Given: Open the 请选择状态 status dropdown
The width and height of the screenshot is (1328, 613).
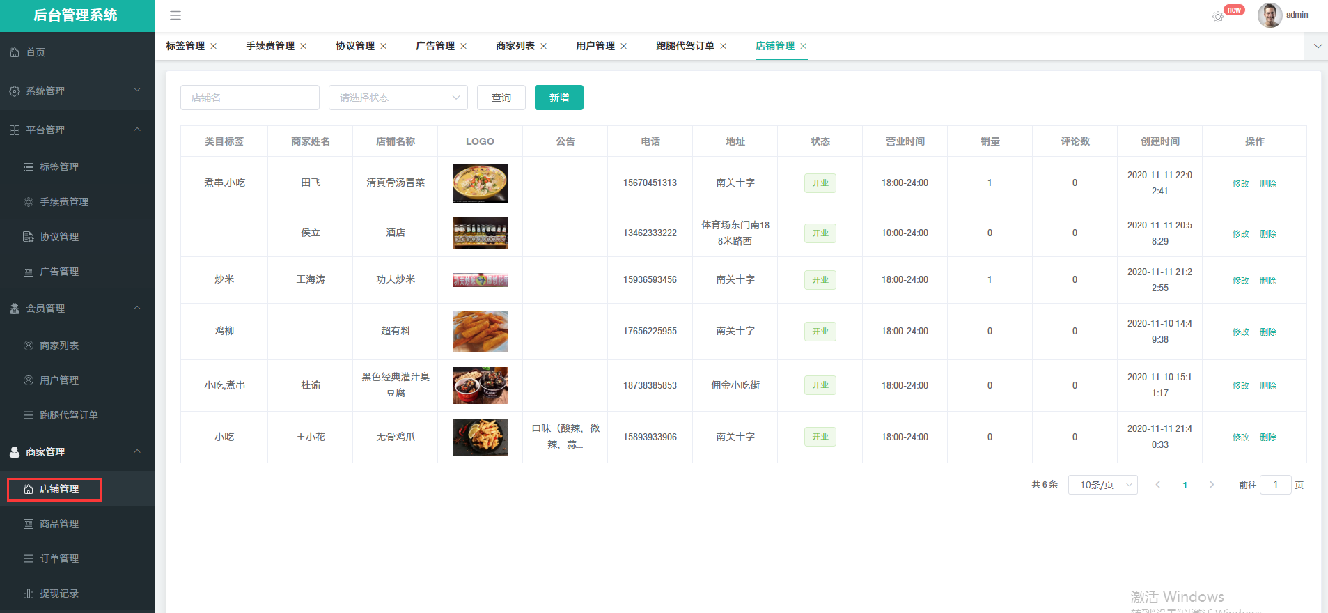Looking at the screenshot, I should pos(398,98).
